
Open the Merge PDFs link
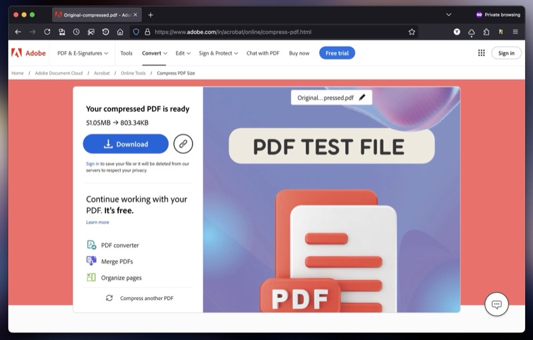tap(117, 261)
